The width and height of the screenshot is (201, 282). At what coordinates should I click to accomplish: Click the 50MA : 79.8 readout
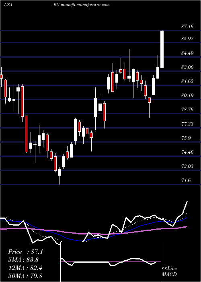(25, 276)
